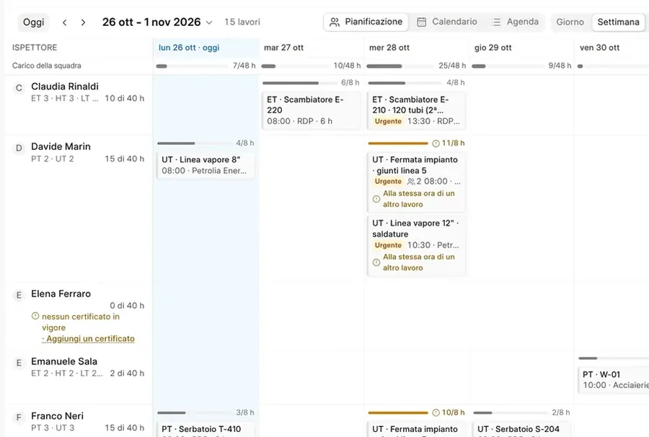
Task: Click overload warning icon beside 11/8 h
Action: coord(436,144)
